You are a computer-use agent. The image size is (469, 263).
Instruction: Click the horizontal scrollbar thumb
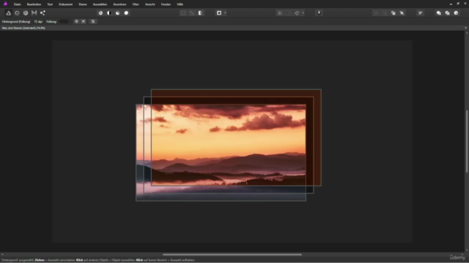pos(232,254)
